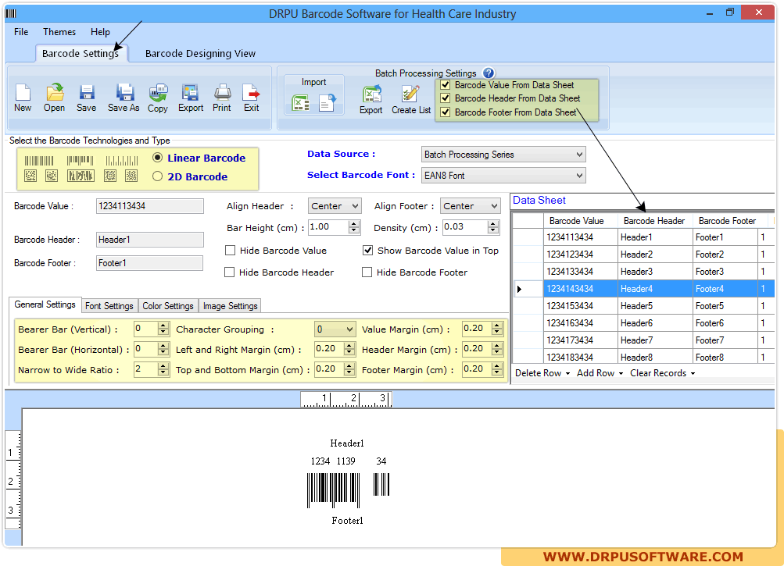This screenshot has width=784, height=566.
Task: Click the Create List icon
Action: click(411, 94)
